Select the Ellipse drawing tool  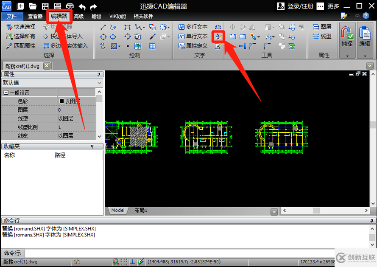[113, 37]
